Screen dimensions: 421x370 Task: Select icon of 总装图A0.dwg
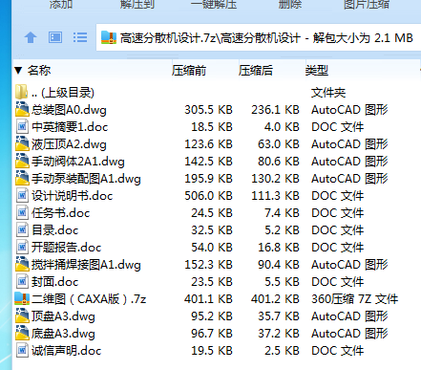pos(22,109)
